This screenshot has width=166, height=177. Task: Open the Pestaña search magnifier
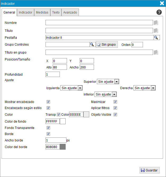point(156,38)
